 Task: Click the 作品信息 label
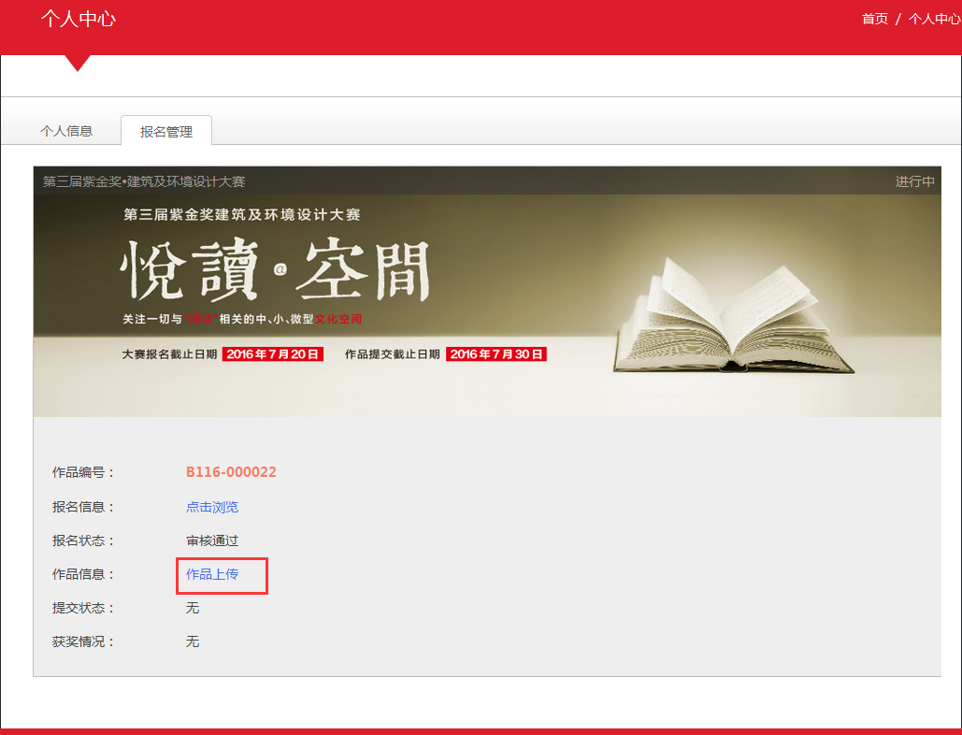click(x=83, y=574)
